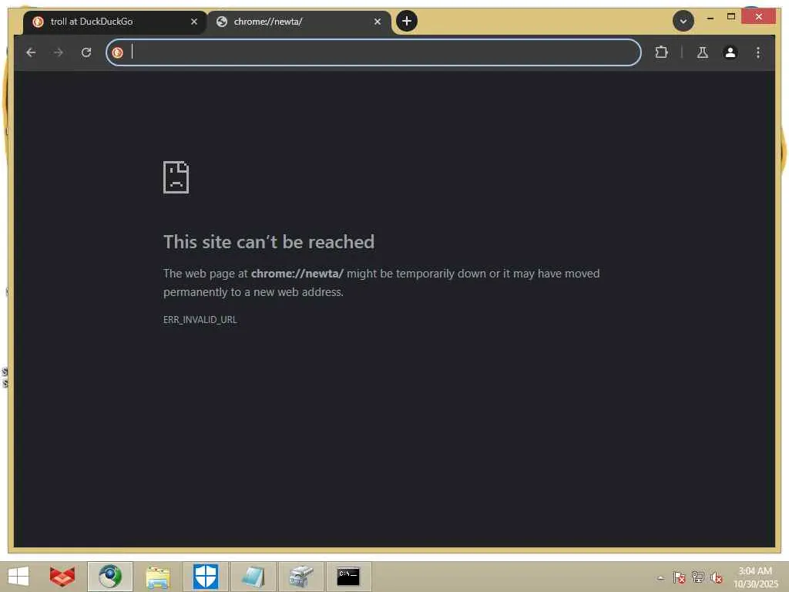Click the bold chrome://newta/ text

point(297,274)
